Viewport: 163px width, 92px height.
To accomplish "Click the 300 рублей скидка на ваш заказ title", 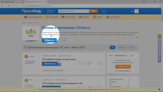I will (x=59, y=59).
